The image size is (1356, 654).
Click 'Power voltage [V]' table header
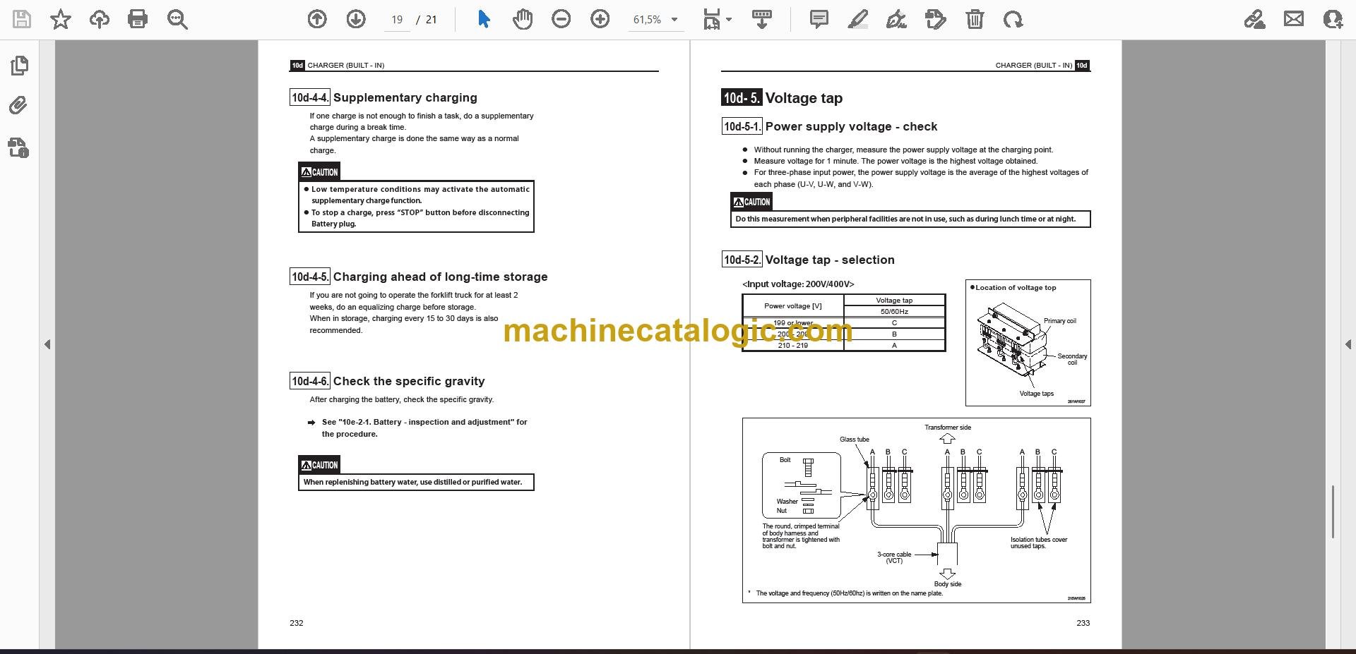click(x=792, y=306)
